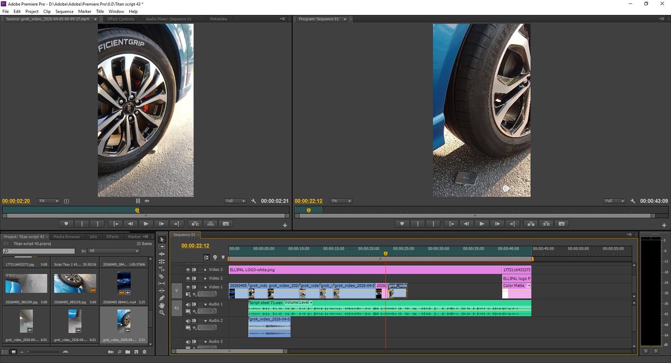This screenshot has width=671, height=363.
Task: Mute Audio 1 track output
Action: (x=188, y=304)
